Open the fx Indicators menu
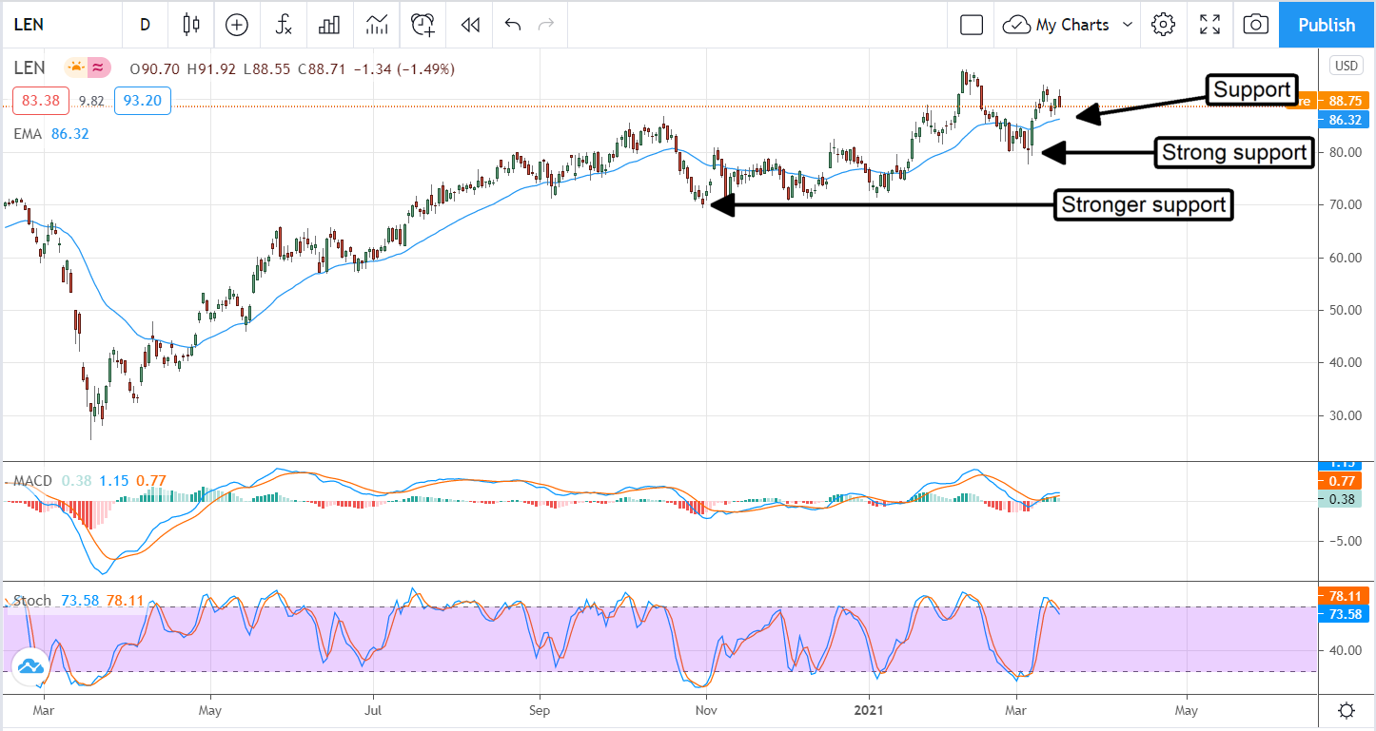The height and width of the screenshot is (731, 1376). (x=284, y=25)
